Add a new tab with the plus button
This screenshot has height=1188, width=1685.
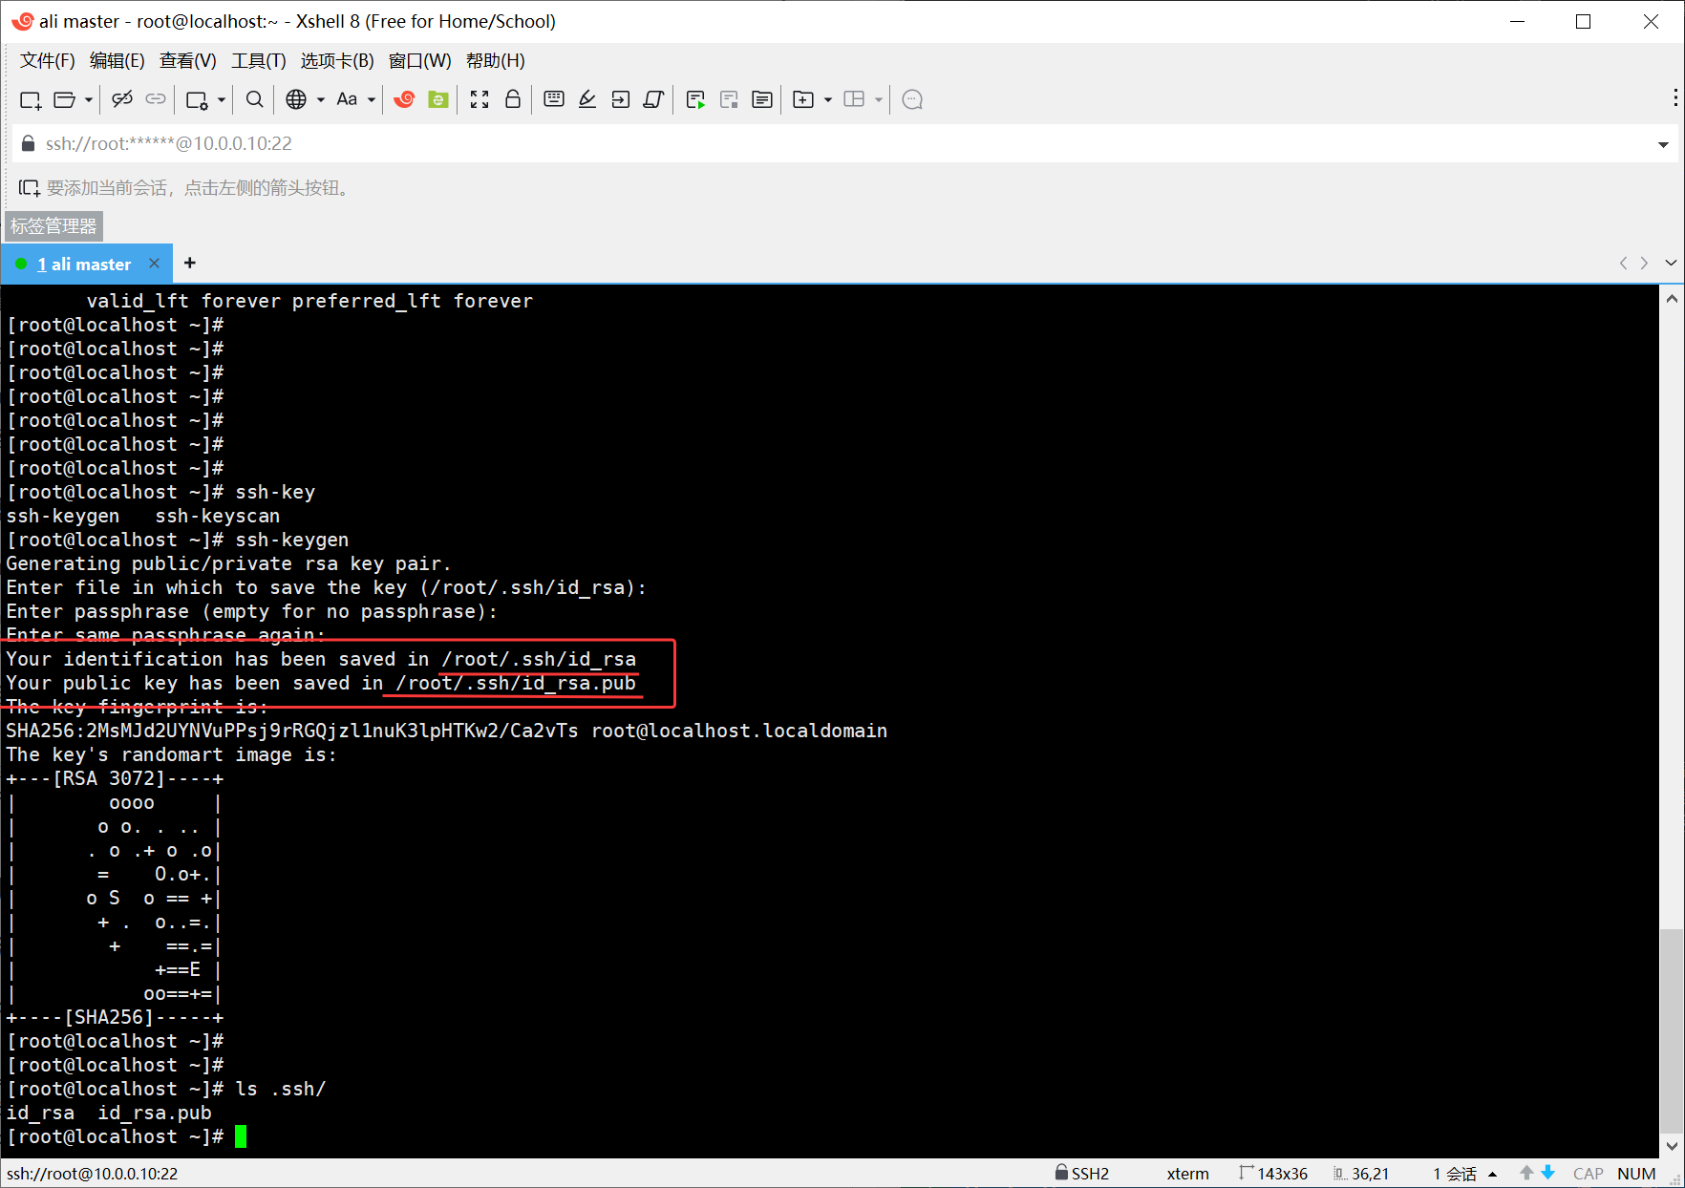coord(190,263)
